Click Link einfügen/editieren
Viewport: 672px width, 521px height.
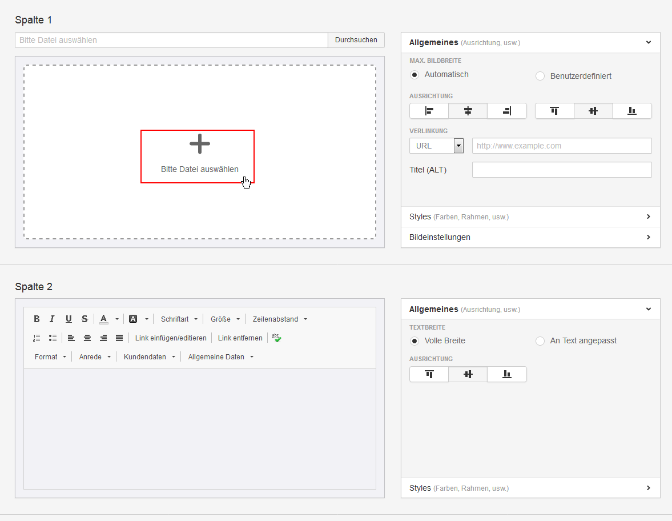[x=171, y=338]
